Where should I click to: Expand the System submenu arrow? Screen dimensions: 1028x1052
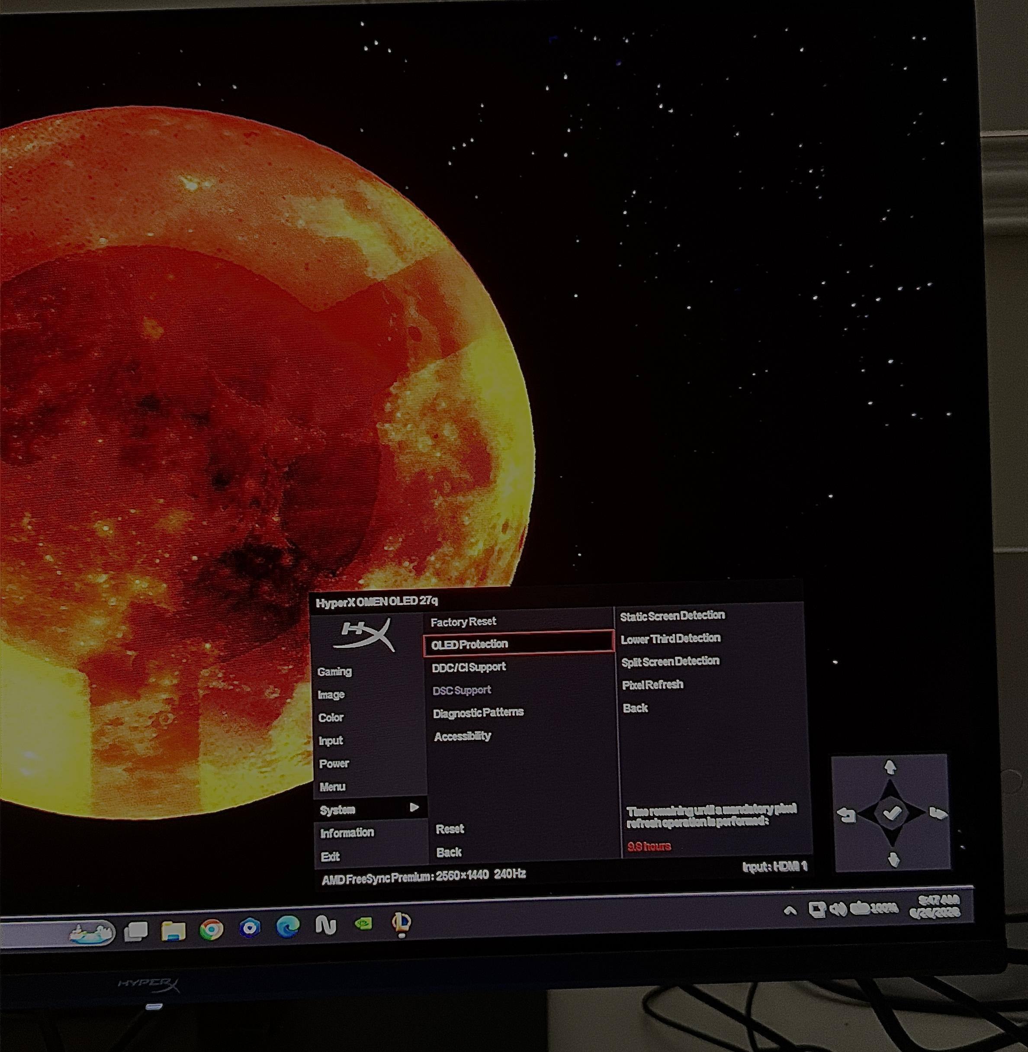click(x=414, y=807)
